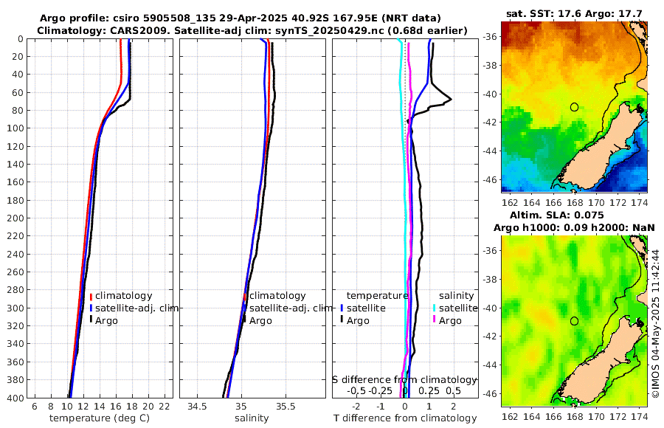Click the 'sat. SST: 17.6 Argo: 17.7' heading

[575, 13]
